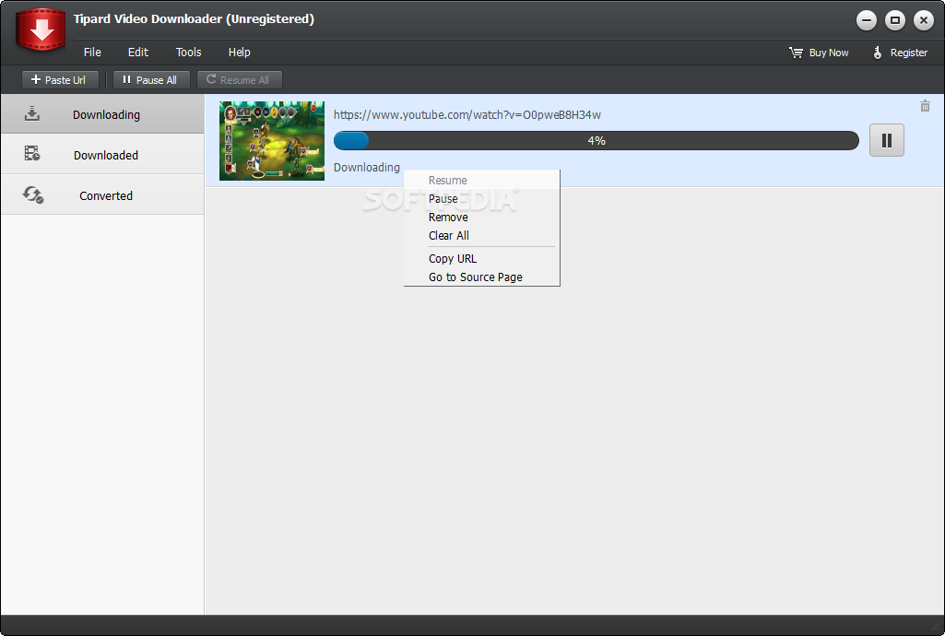
Task: Click the Tipard red download logo icon
Action: coord(41,29)
